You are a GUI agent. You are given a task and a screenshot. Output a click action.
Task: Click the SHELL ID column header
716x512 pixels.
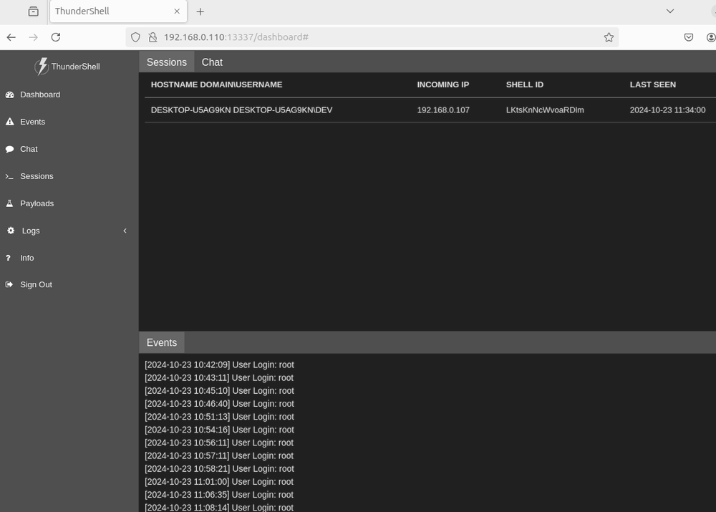coord(525,84)
